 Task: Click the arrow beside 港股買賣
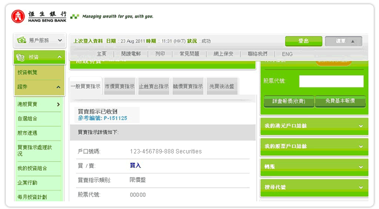(58, 104)
